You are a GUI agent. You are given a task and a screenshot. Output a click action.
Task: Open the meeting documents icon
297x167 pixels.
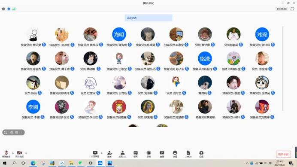coord(188,154)
